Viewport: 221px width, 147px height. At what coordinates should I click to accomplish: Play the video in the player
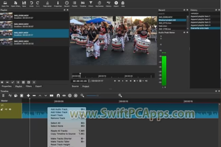point(122,81)
